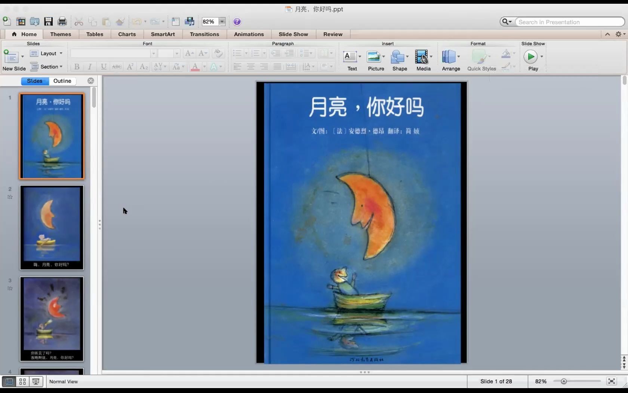Click Fit slide to window icon

(x=612, y=381)
